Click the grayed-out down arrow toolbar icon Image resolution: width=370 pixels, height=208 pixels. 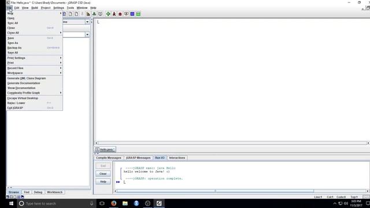coord(82,14)
